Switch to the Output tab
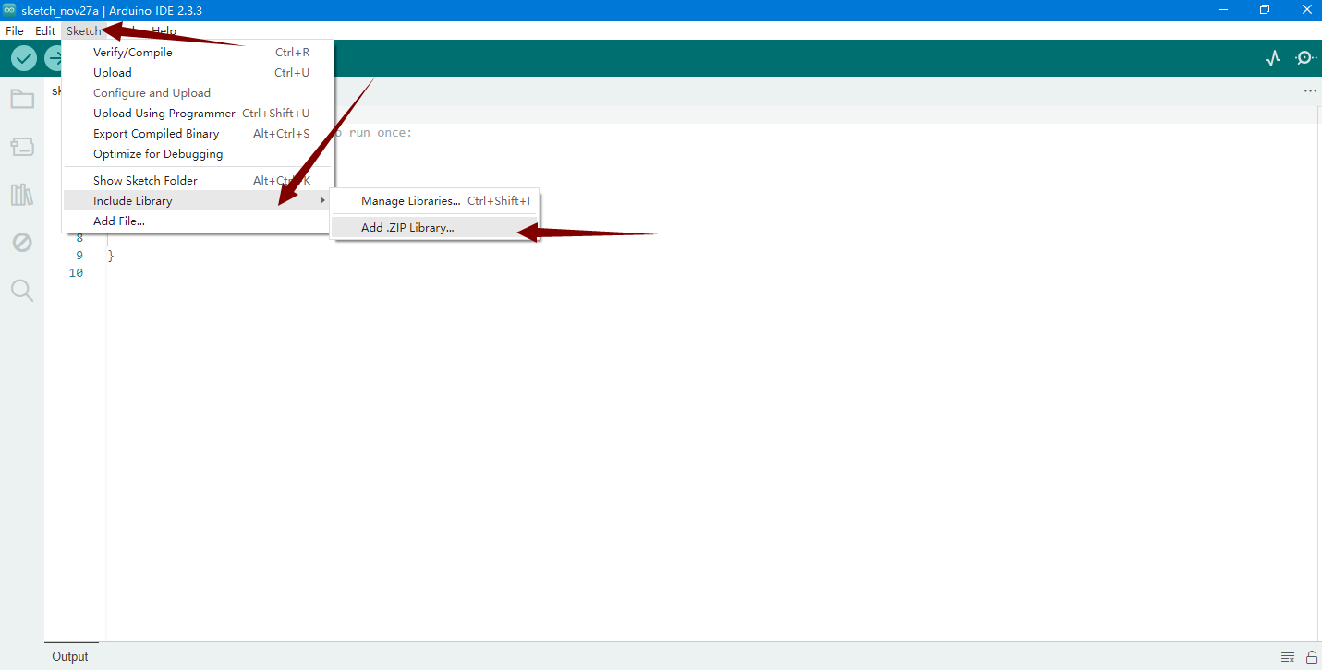1322x670 pixels. tap(70, 656)
